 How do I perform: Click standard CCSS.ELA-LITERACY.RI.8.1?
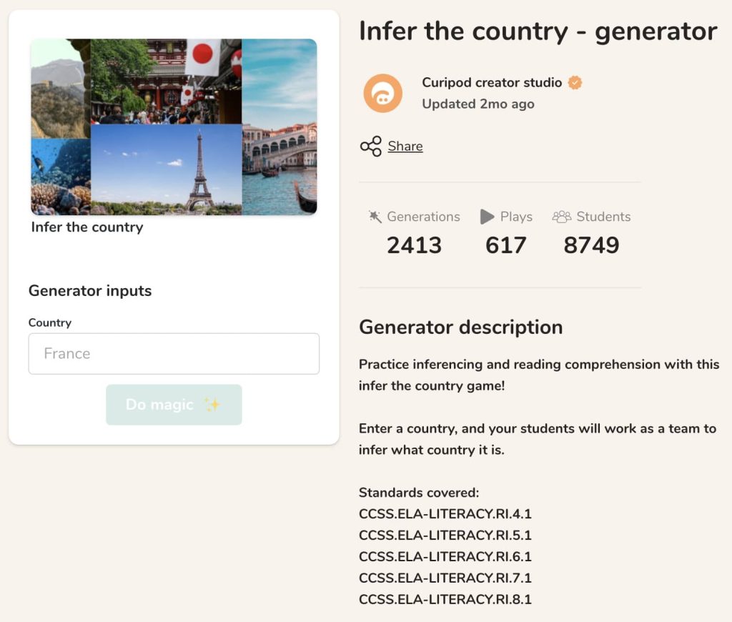pos(445,599)
